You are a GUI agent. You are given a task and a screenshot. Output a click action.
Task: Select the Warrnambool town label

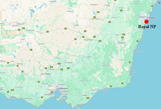point(28,99)
